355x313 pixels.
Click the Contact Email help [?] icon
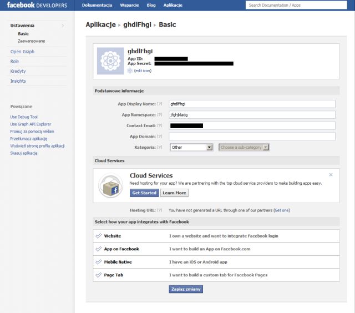pyautogui.click(x=160, y=125)
